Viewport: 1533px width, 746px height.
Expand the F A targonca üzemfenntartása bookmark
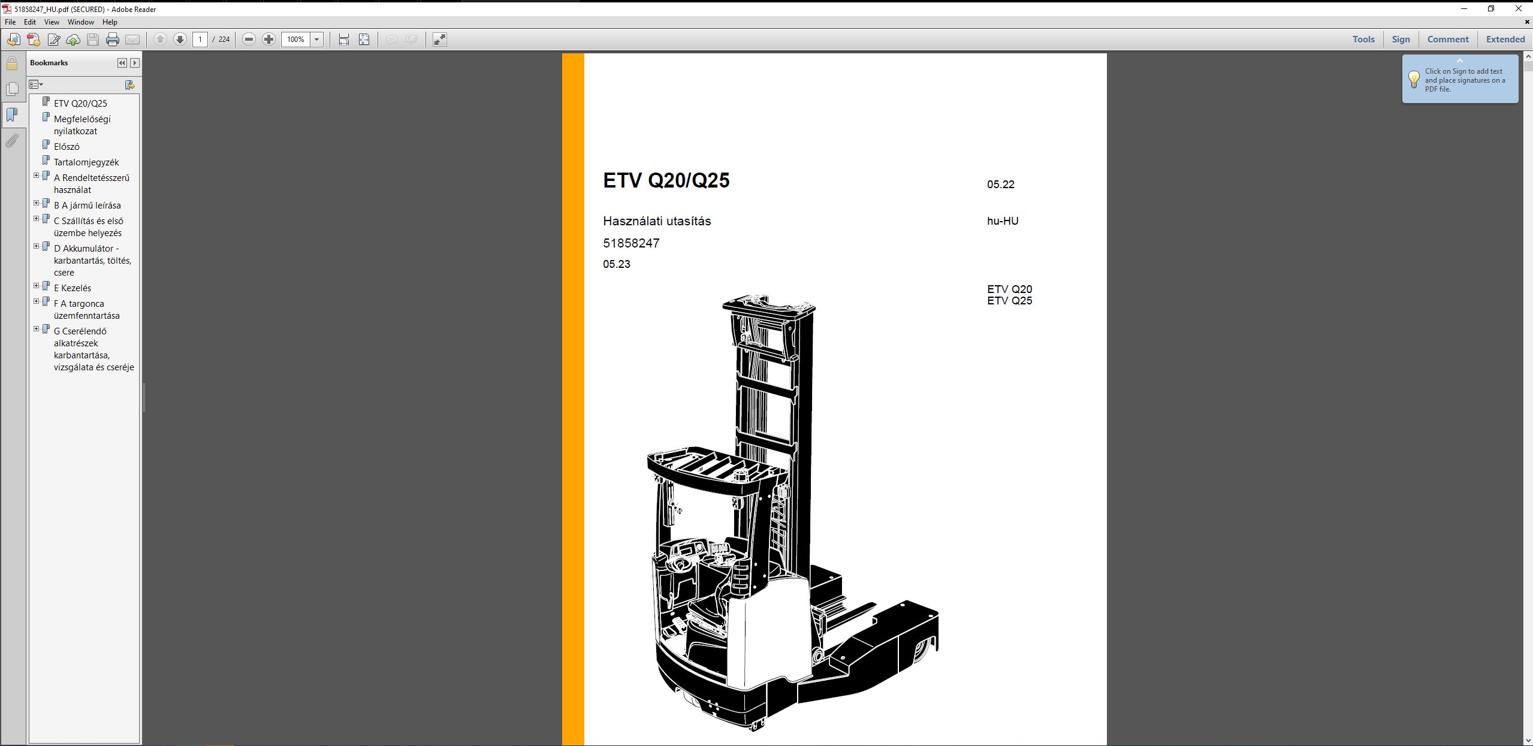(36, 301)
